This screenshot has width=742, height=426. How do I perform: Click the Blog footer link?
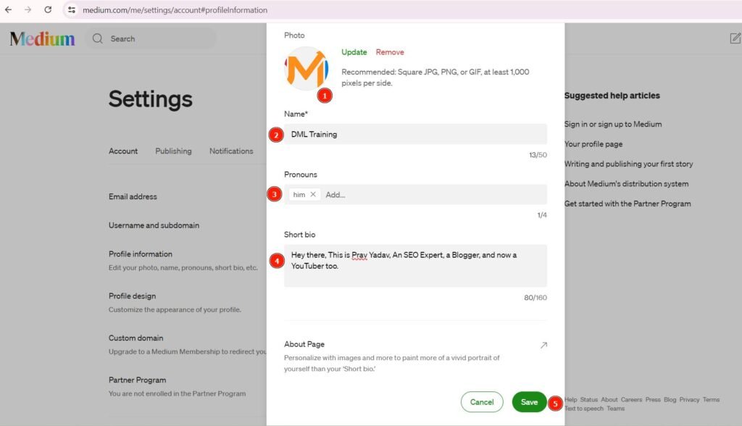[670, 399]
